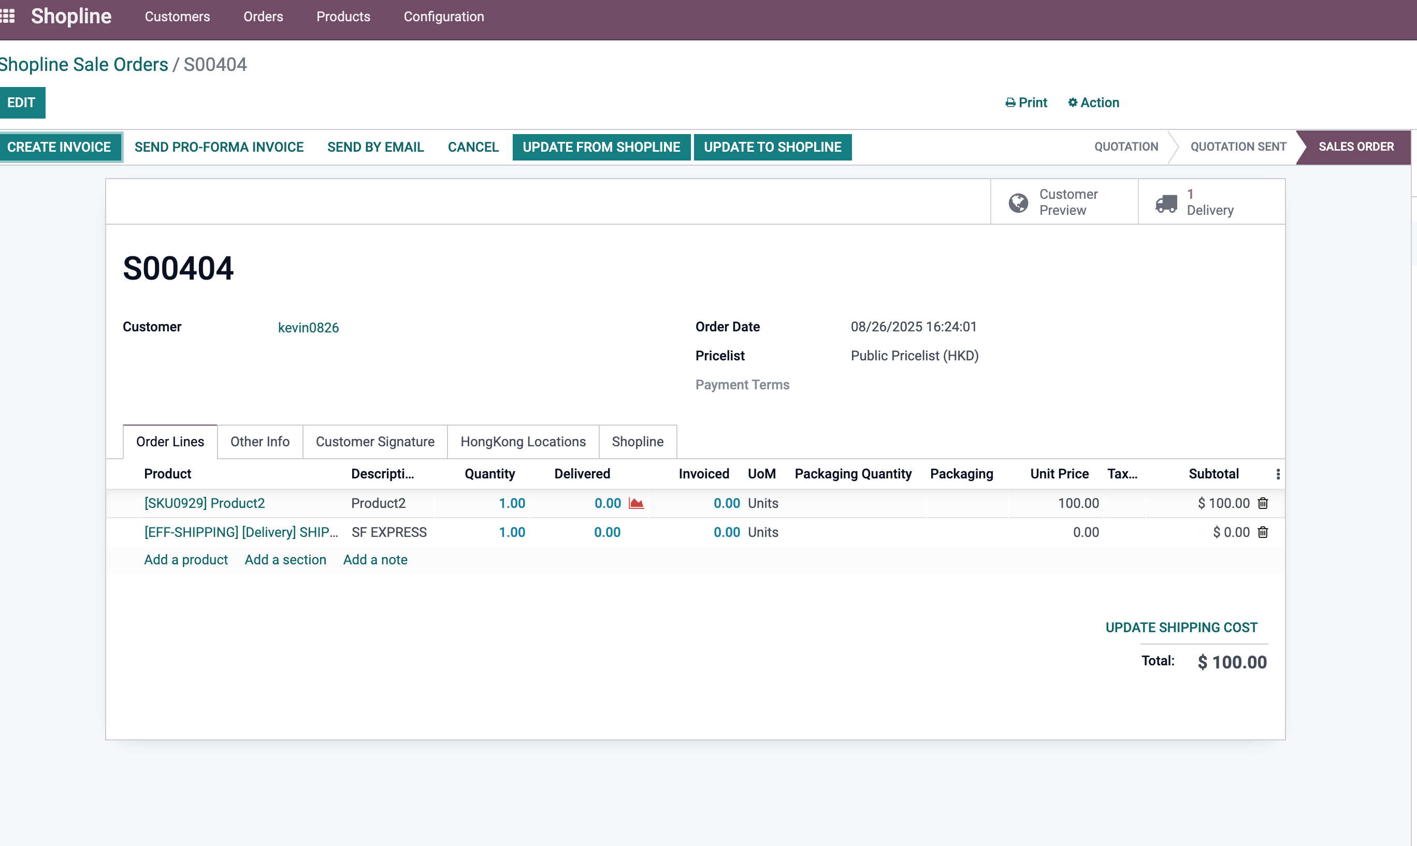Click the Packaging Quantity column header
Image resolution: width=1417 pixels, height=846 pixels.
coord(853,474)
